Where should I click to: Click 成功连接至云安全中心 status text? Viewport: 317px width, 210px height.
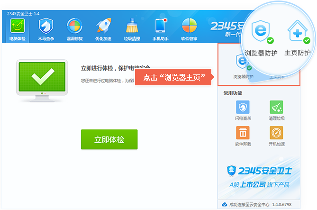pyautogui.click(x=249, y=204)
